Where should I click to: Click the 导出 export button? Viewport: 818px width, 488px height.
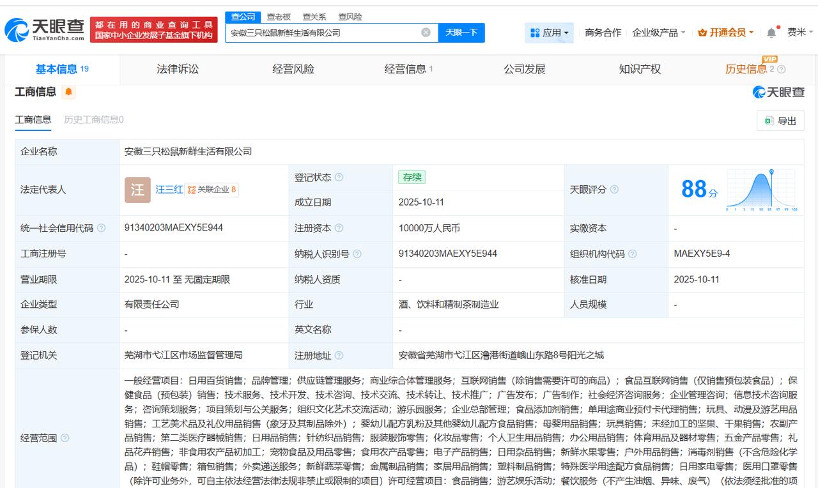[x=780, y=121]
